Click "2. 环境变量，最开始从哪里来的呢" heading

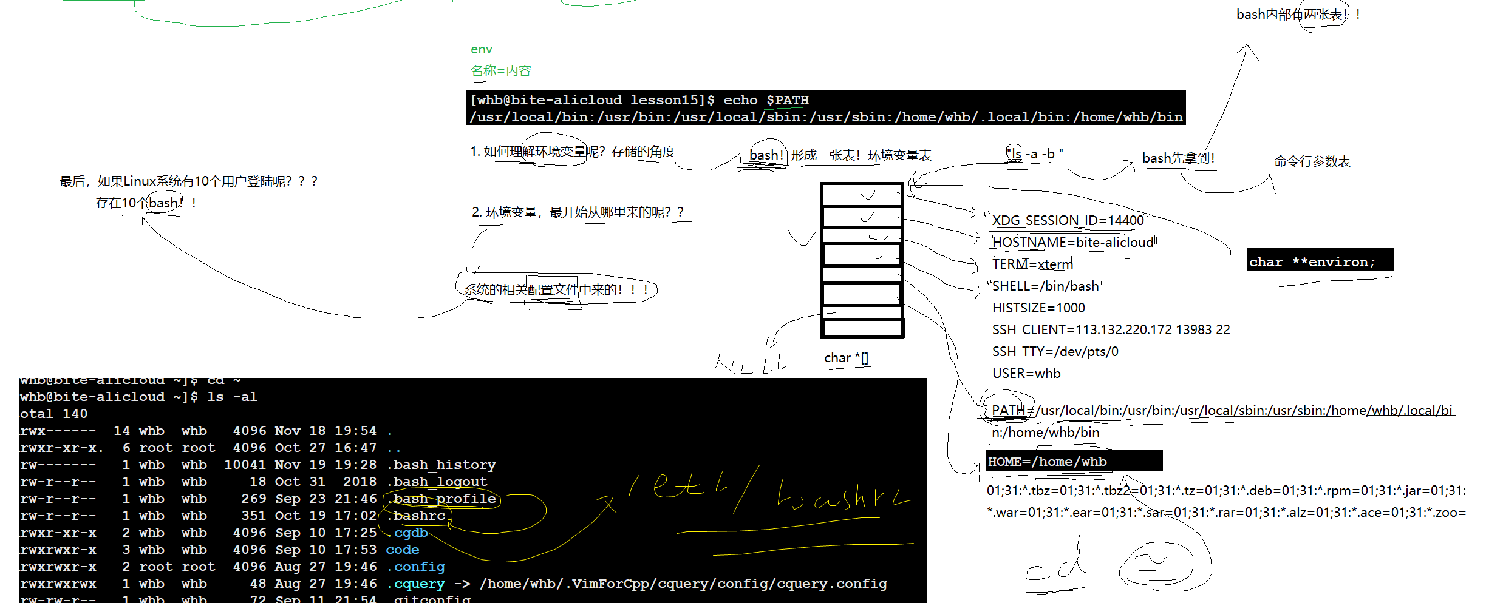click(x=578, y=212)
